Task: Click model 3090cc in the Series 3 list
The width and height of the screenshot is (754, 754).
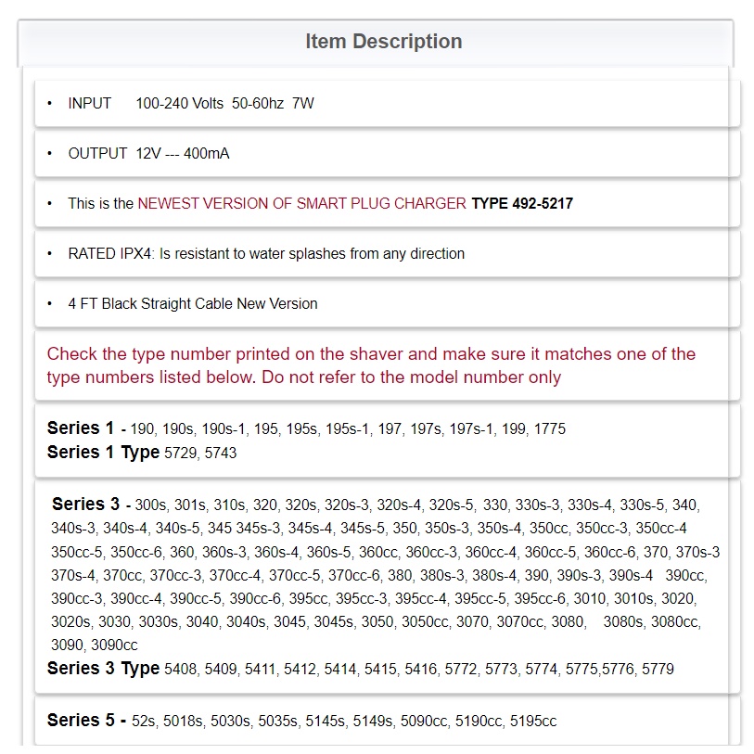Action: point(114,645)
